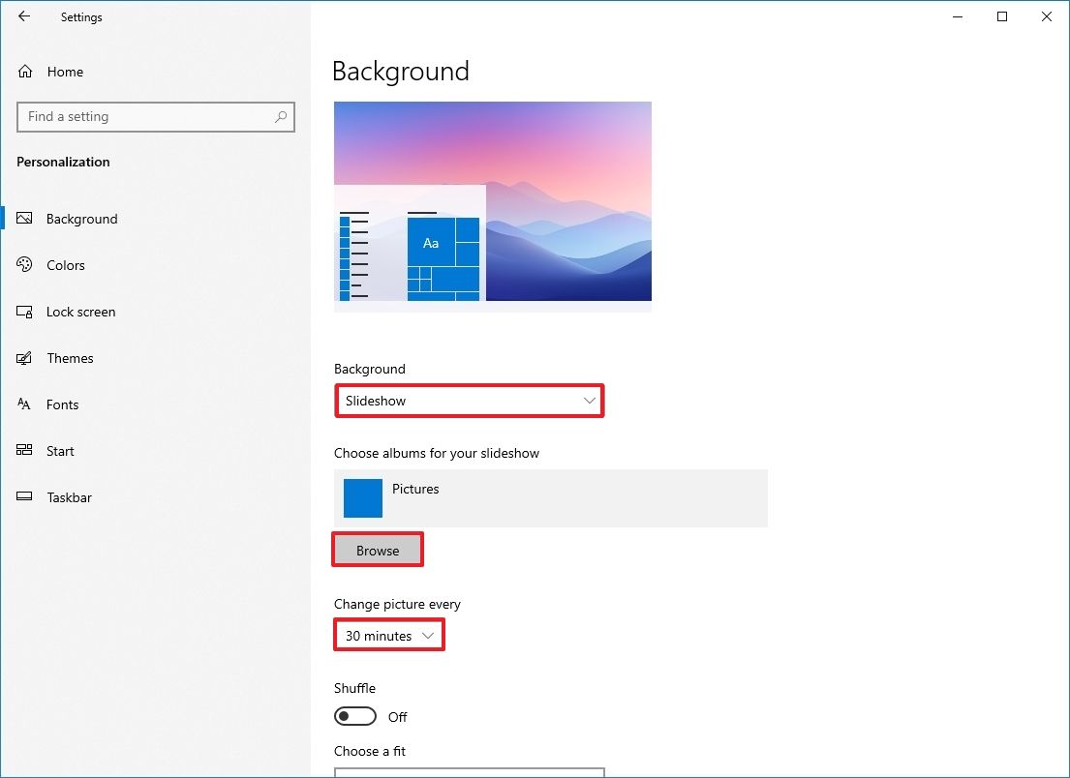Image resolution: width=1070 pixels, height=778 pixels.
Task: Click the search magnifier icon
Action: coord(280,116)
